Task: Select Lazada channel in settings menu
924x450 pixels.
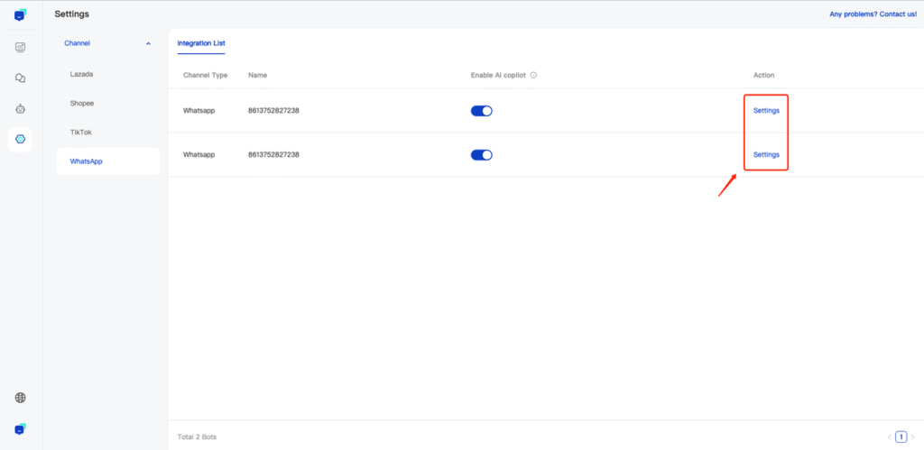Action: coord(108,74)
